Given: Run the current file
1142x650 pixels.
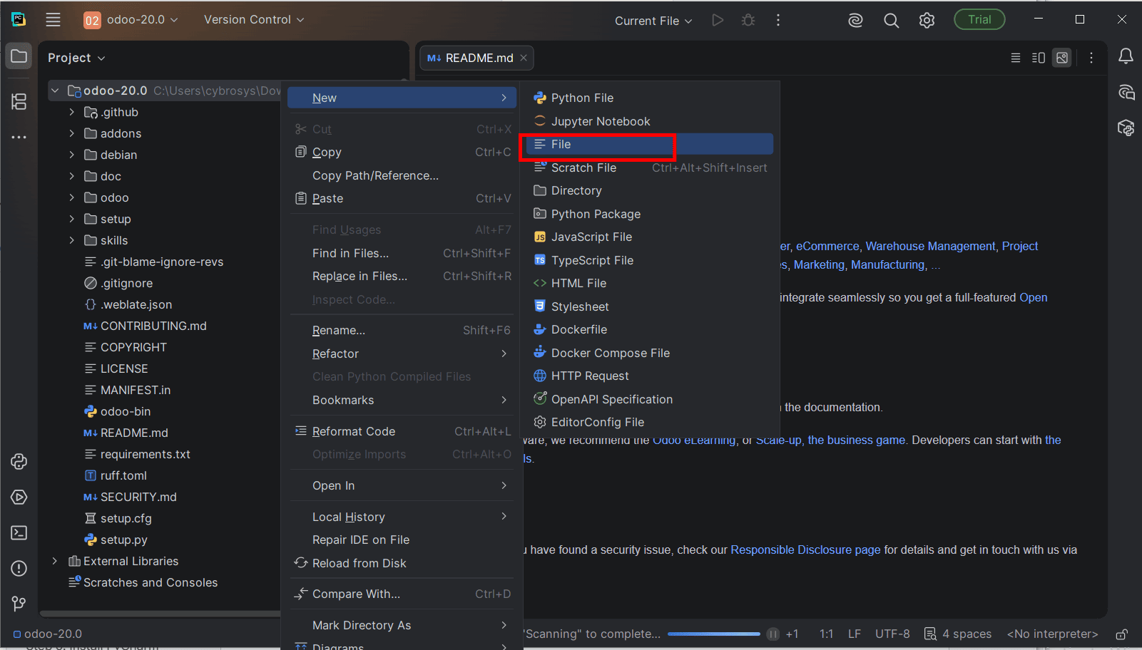Looking at the screenshot, I should pyautogui.click(x=718, y=20).
